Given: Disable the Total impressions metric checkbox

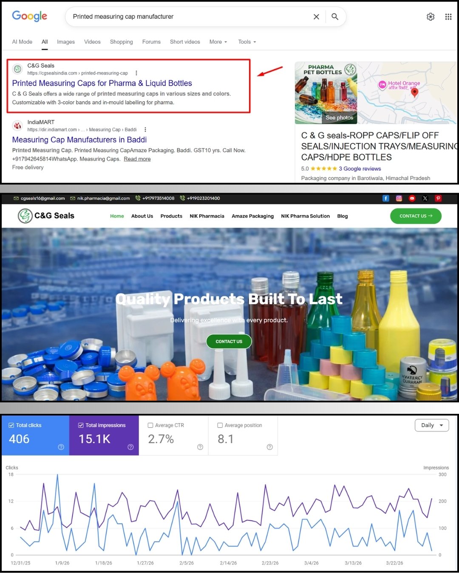Looking at the screenshot, I should point(81,425).
